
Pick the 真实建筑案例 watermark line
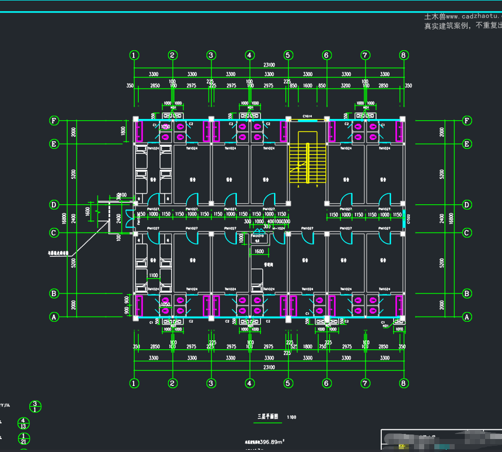[463, 25]
